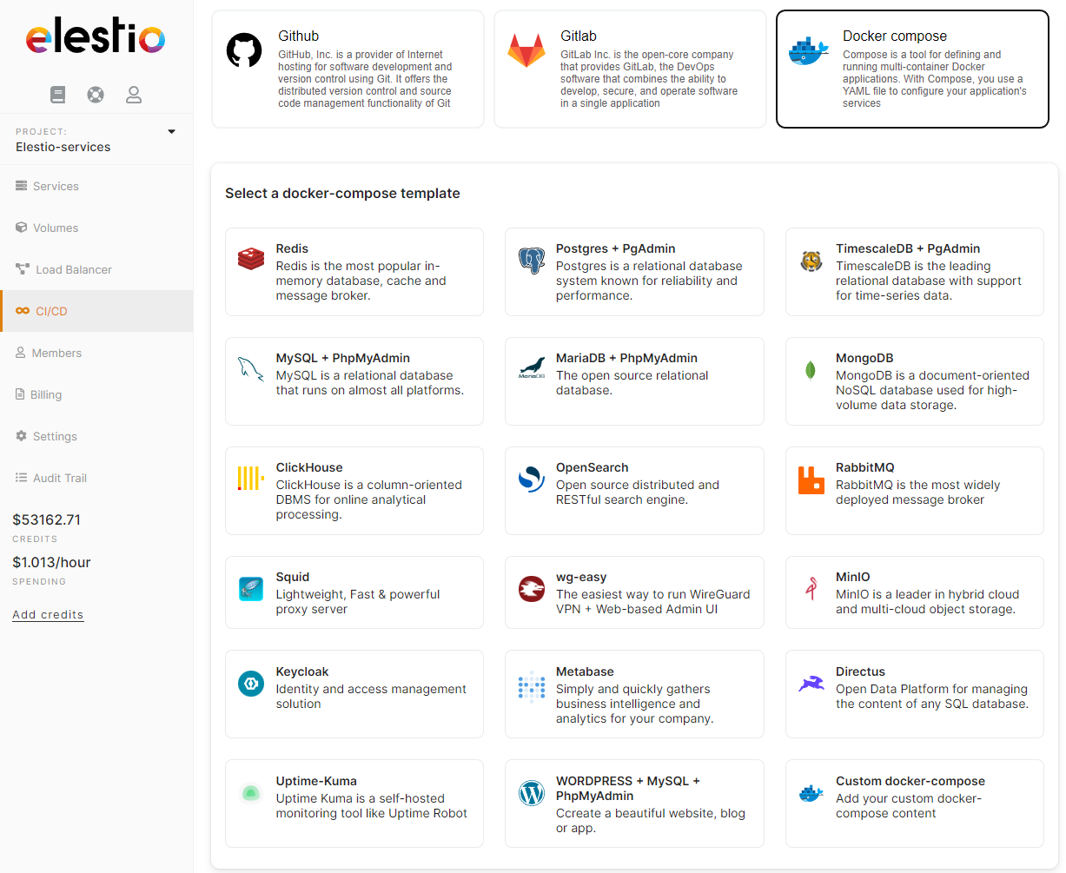The image size is (1066, 873).
Task: Click the Metabase dotted logo icon
Action: (x=531, y=686)
